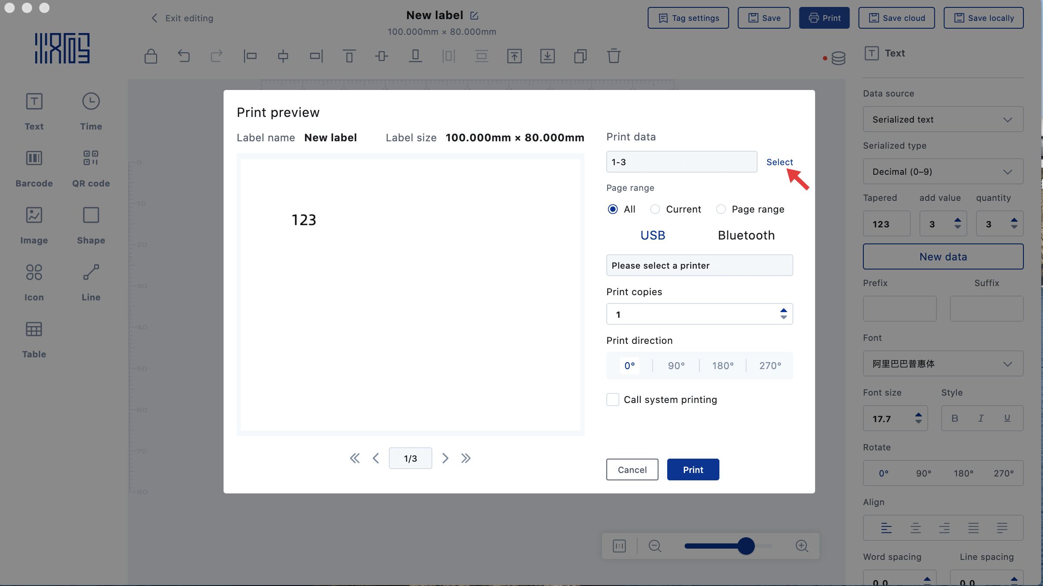Image resolution: width=1043 pixels, height=586 pixels.
Task: Click the Barcode tool icon
Action: point(34,158)
